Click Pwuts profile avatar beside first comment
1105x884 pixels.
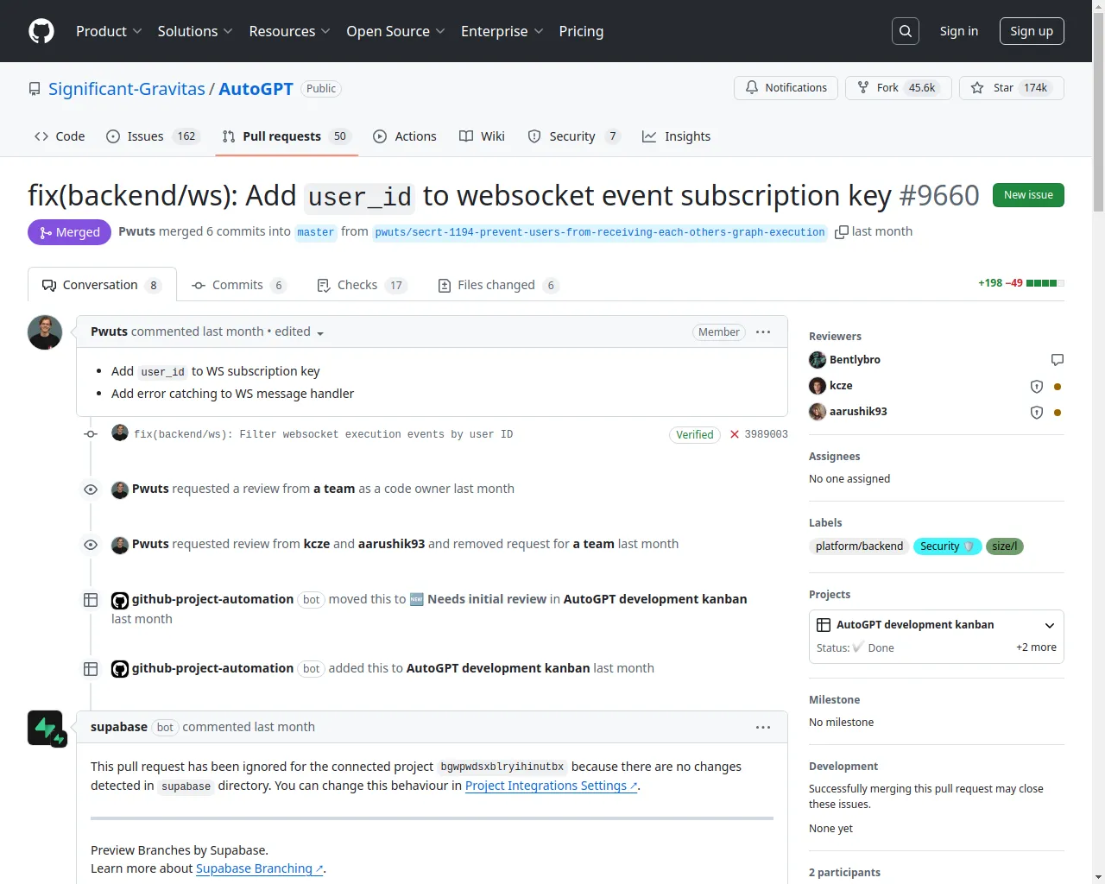click(45, 332)
